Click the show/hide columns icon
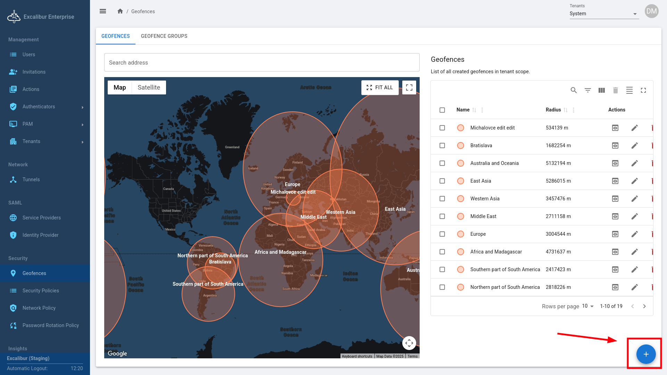Image resolution: width=667 pixels, height=375 pixels. click(x=602, y=90)
